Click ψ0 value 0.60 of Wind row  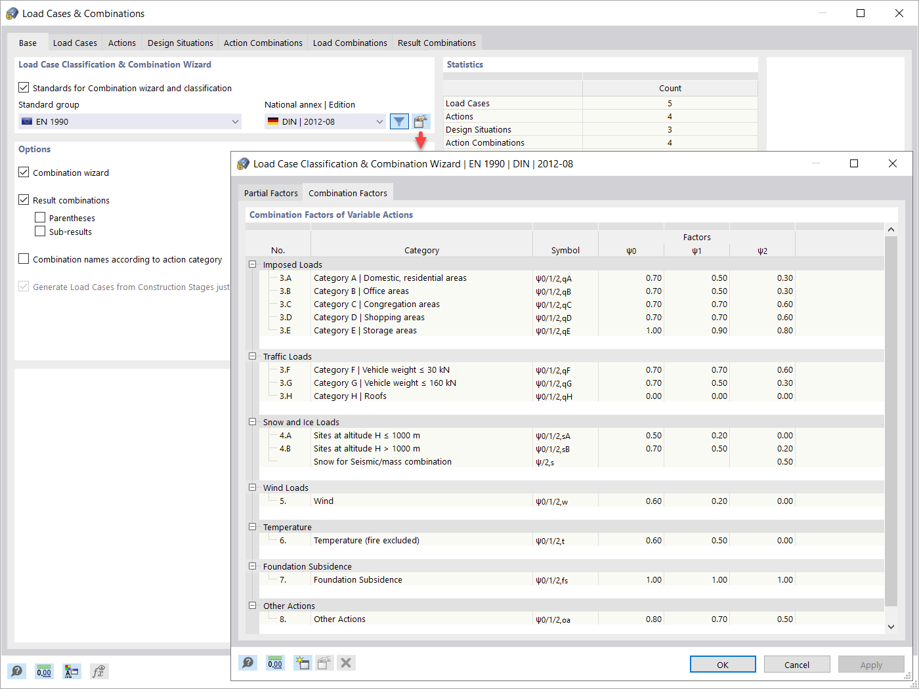click(631, 501)
